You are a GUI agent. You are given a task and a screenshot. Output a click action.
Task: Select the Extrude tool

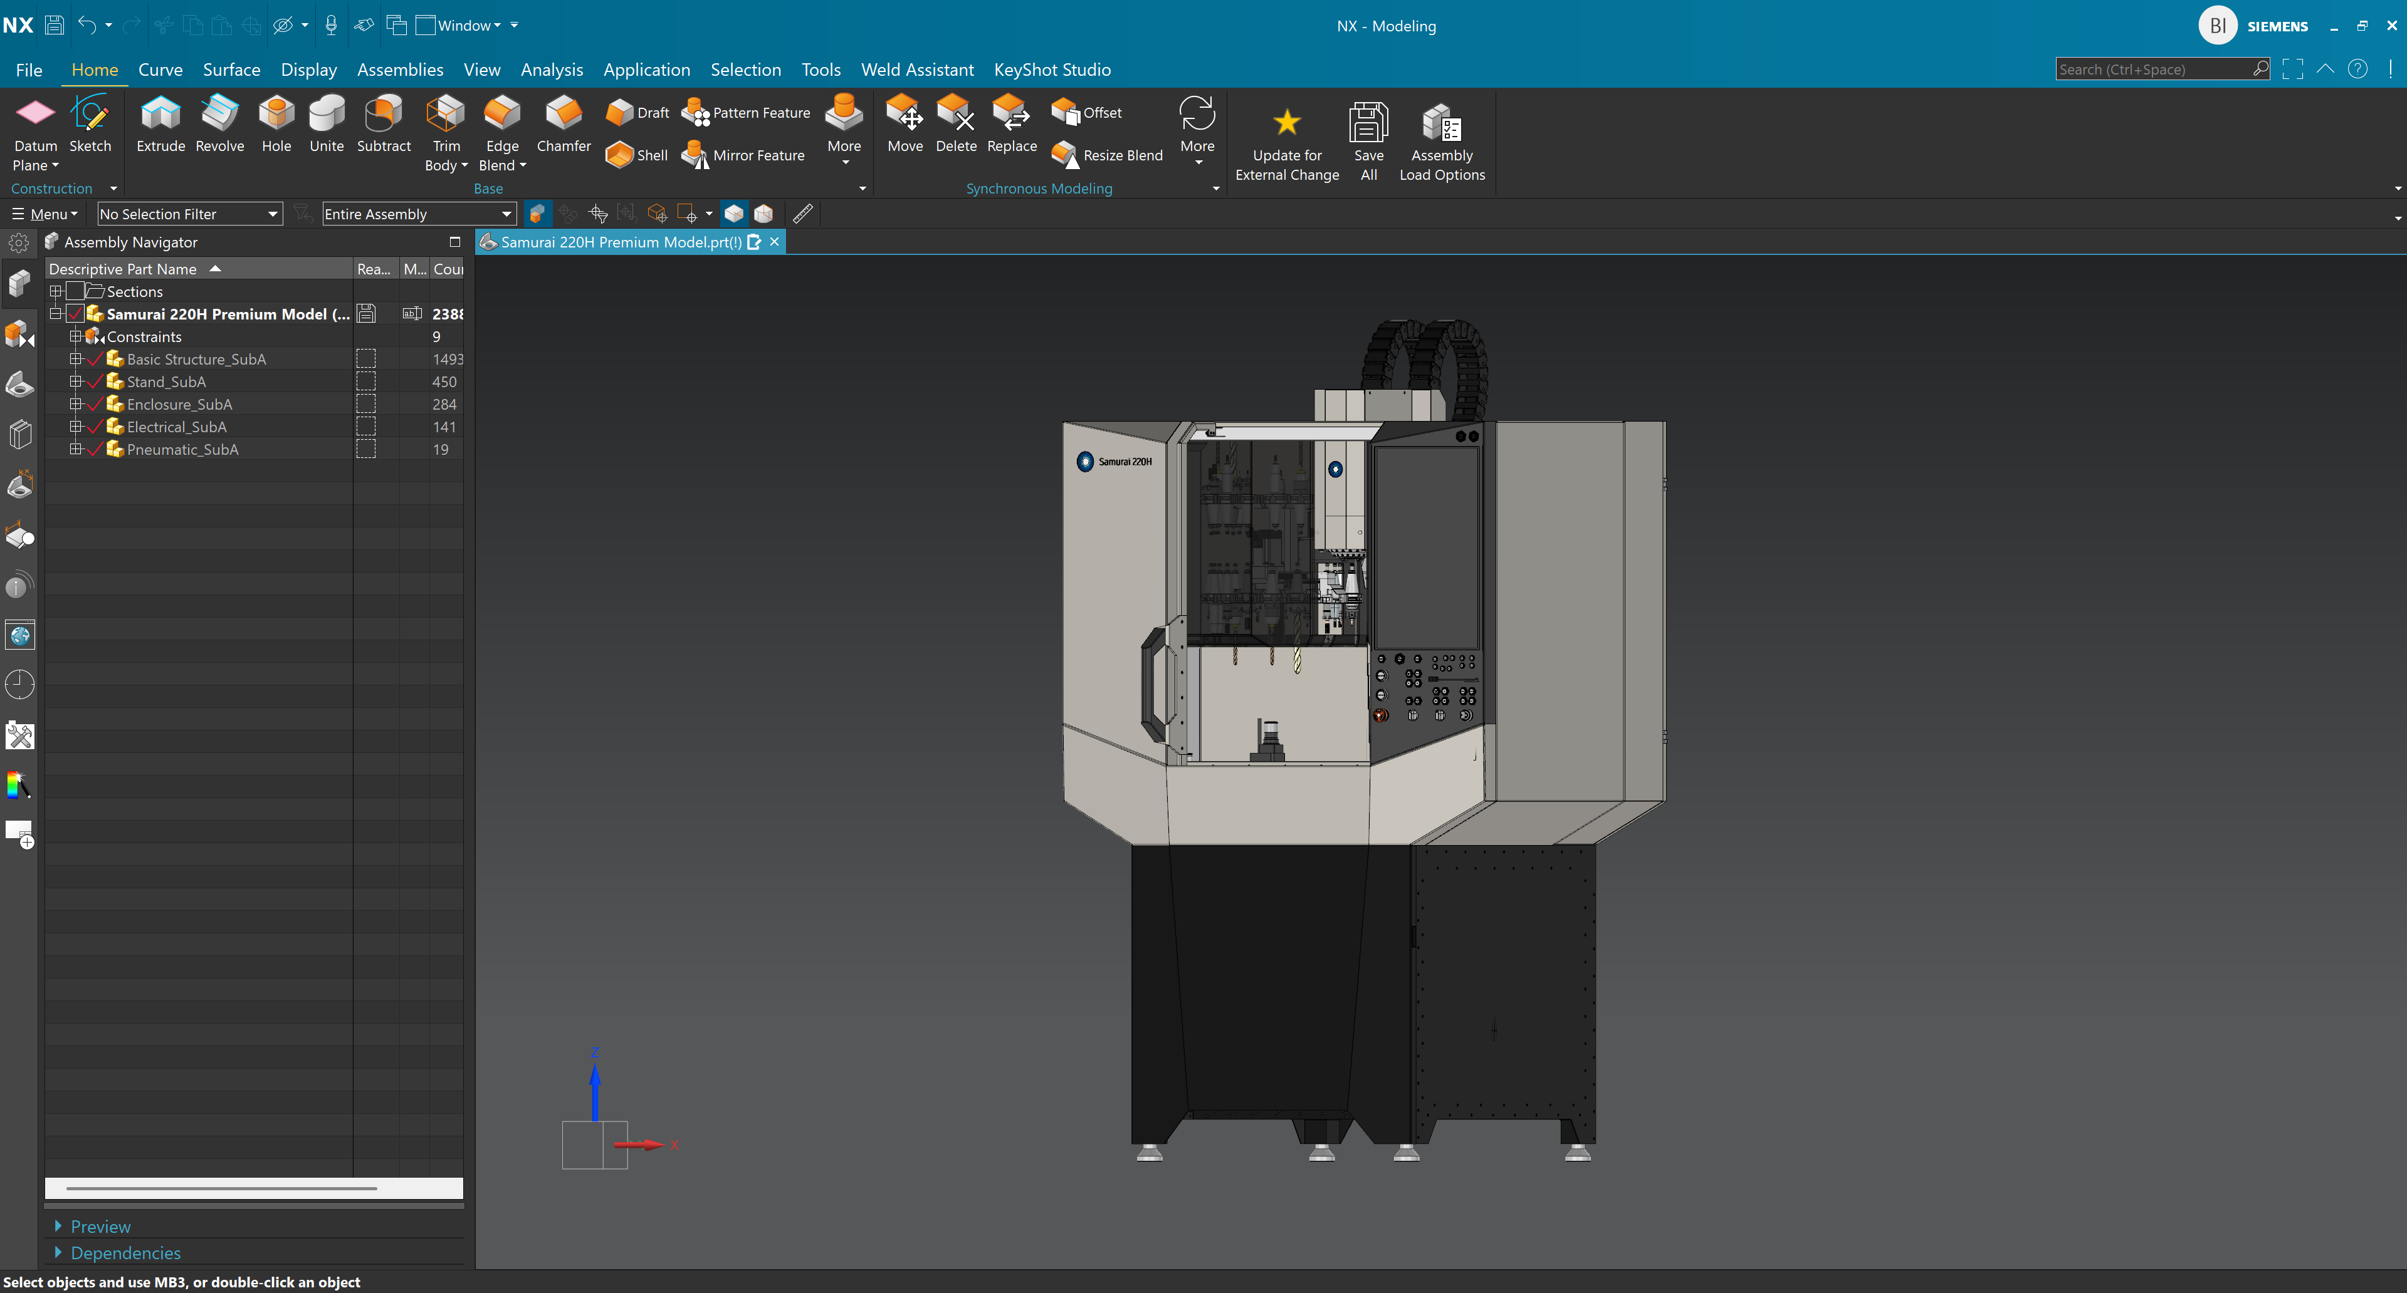click(x=160, y=122)
